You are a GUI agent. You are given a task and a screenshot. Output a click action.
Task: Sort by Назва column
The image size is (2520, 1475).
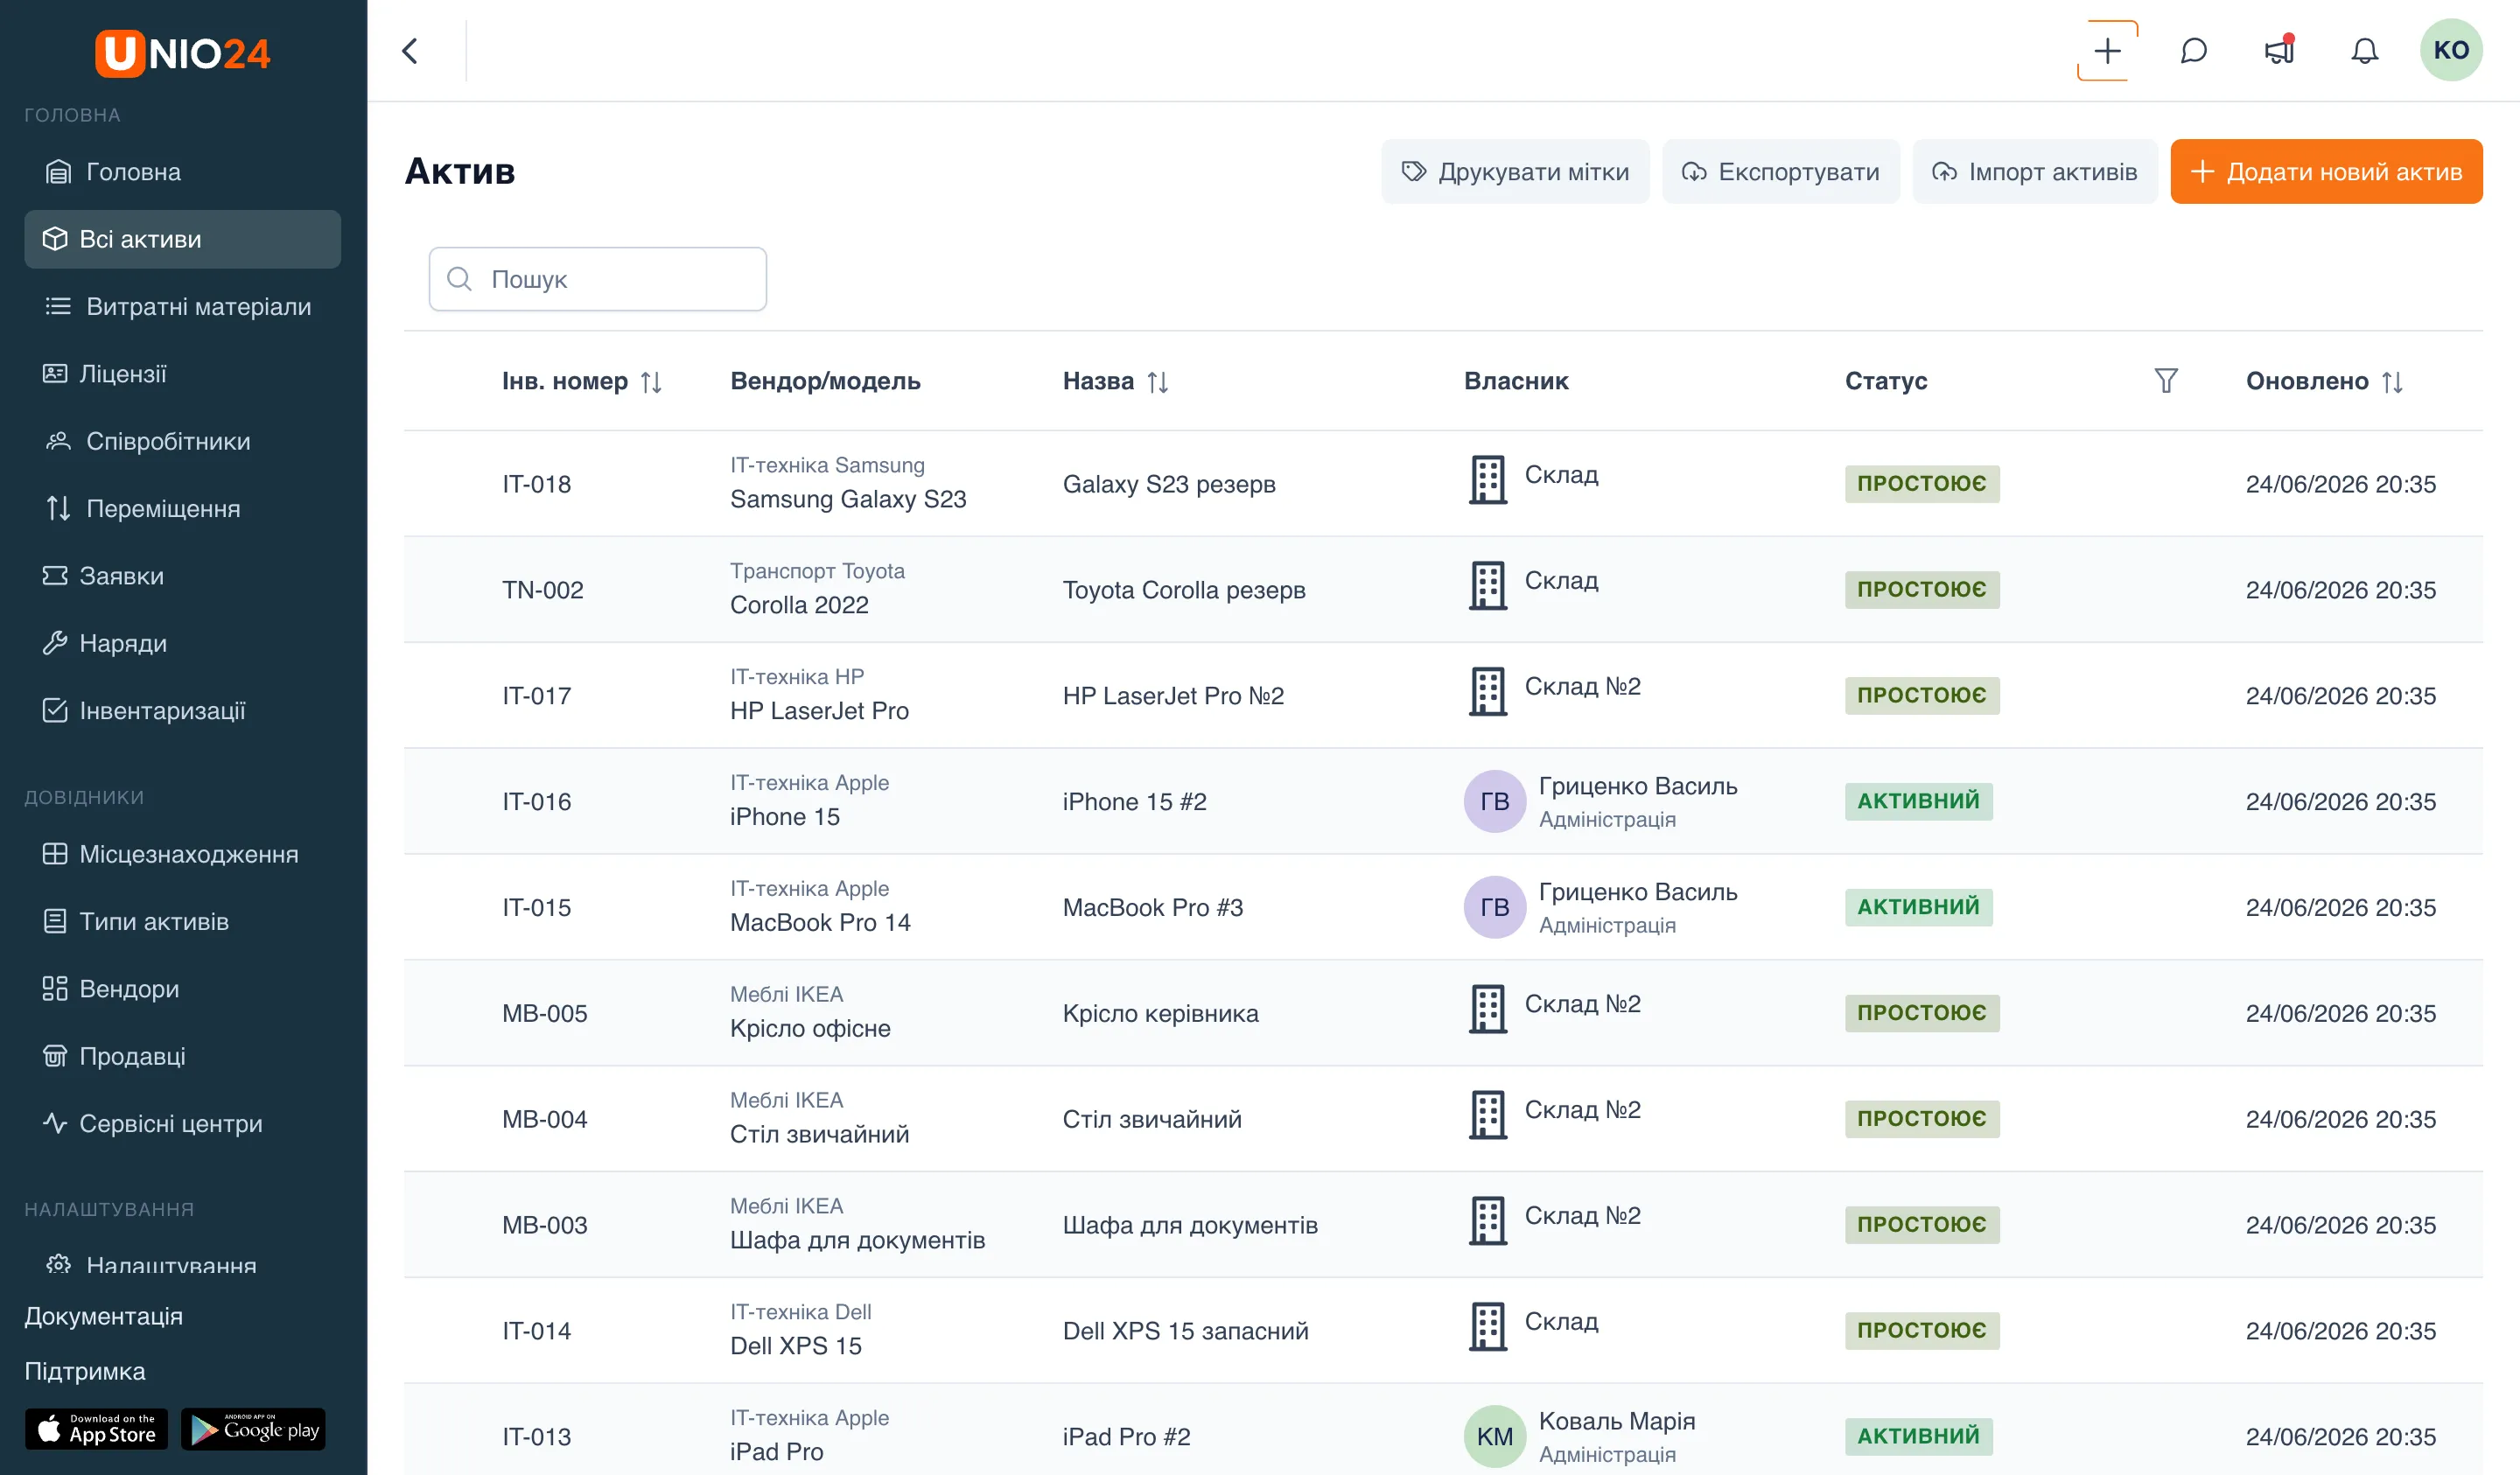pyautogui.click(x=1157, y=382)
